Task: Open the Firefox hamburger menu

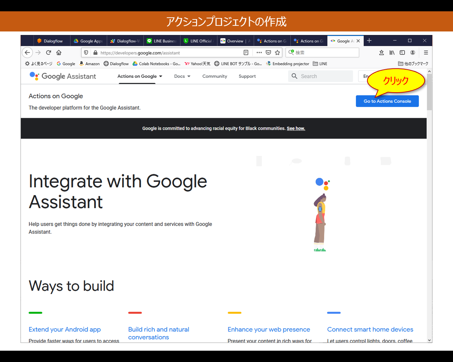Action: pyautogui.click(x=426, y=52)
